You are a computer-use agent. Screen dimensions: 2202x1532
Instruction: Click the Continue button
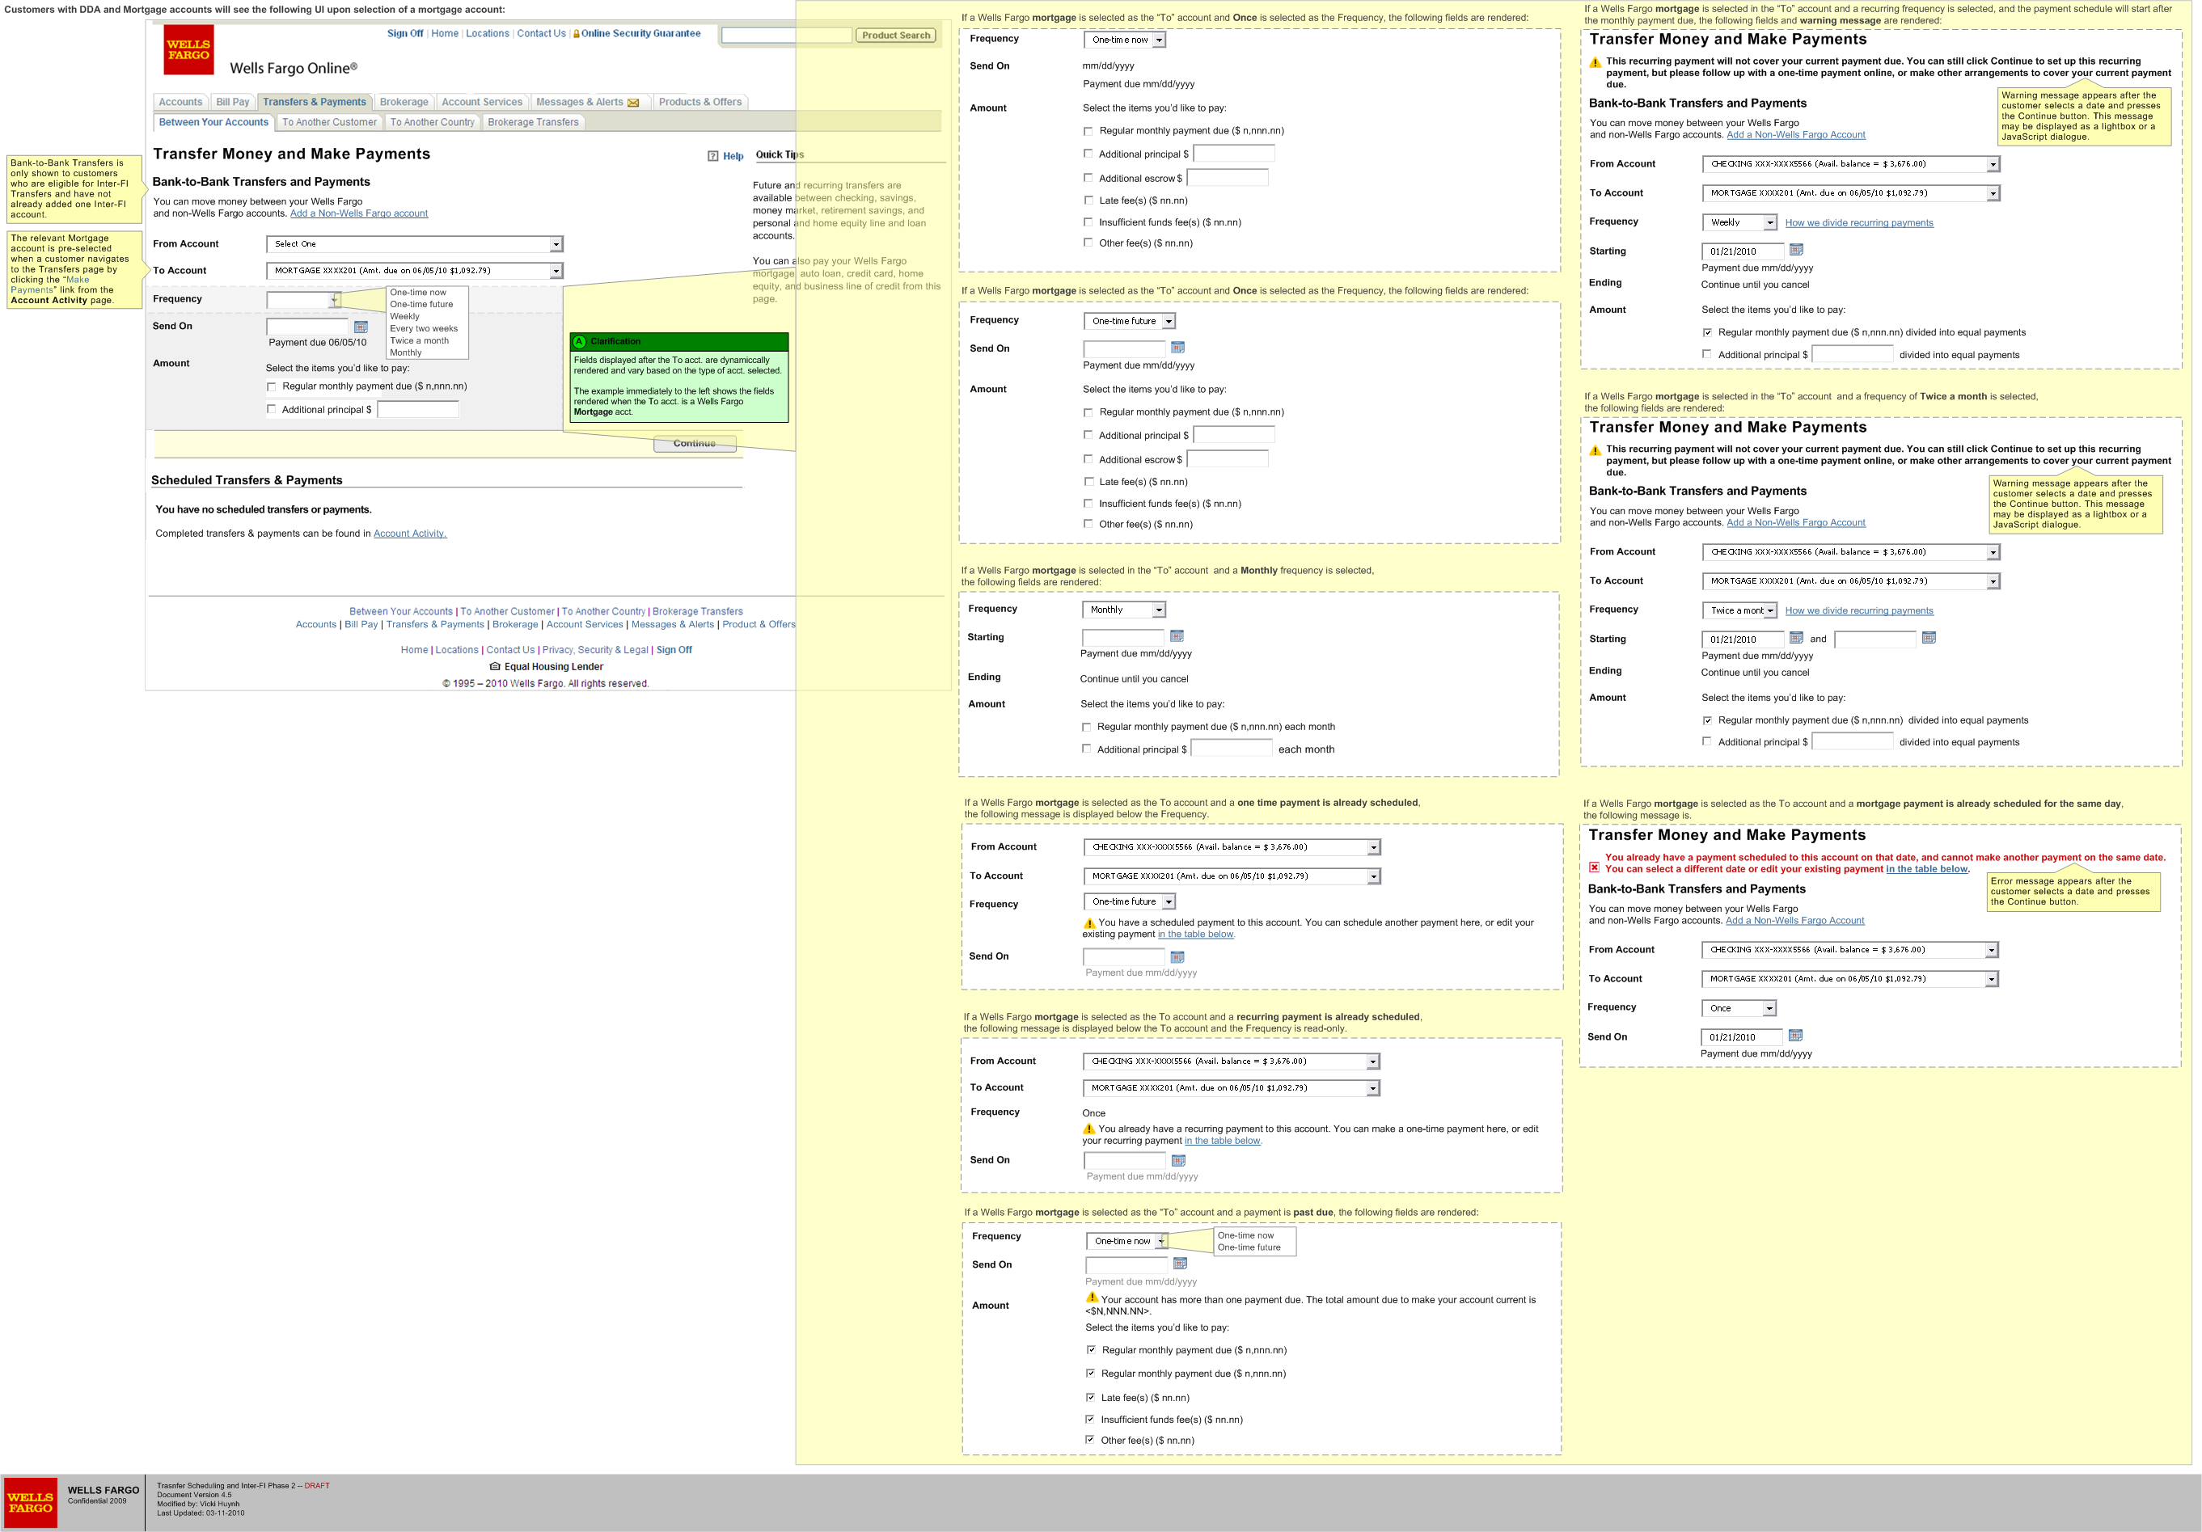(695, 444)
